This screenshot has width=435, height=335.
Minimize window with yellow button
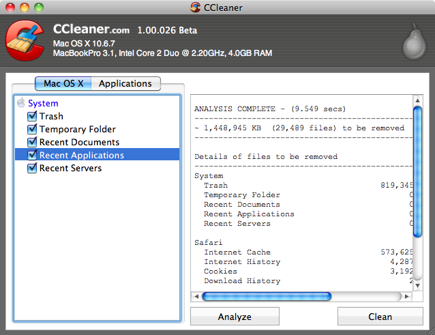(25, 8)
